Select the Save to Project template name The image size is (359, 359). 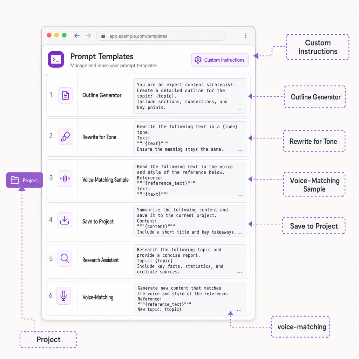click(x=98, y=222)
